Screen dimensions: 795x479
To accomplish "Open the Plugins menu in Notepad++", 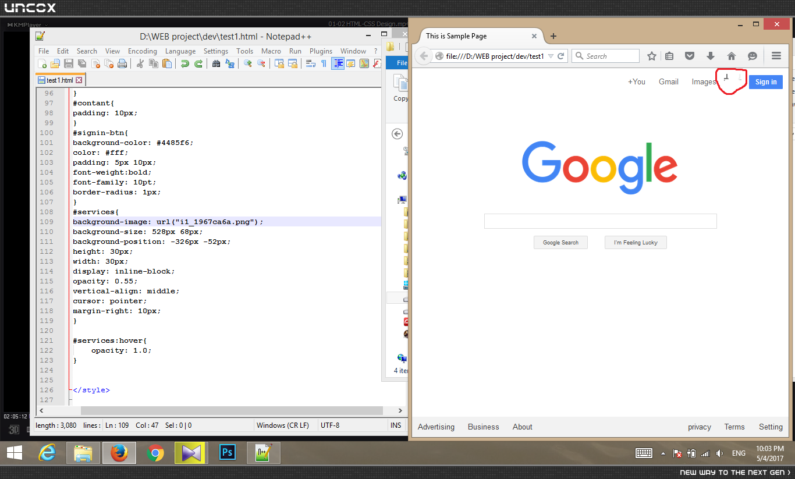I will point(321,51).
